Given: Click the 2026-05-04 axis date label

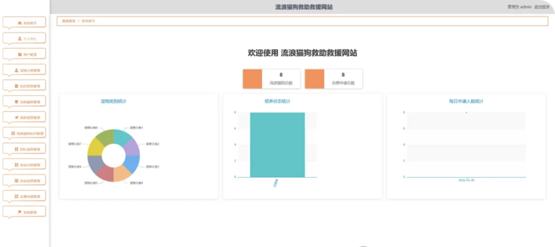Looking at the screenshot, I should tap(466, 180).
